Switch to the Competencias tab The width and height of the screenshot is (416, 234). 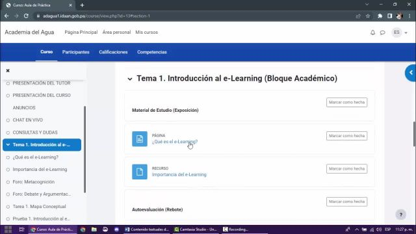coord(151,52)
